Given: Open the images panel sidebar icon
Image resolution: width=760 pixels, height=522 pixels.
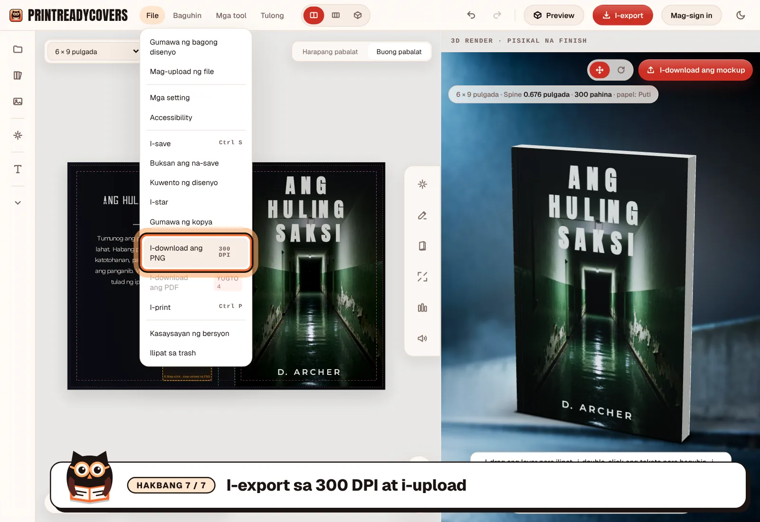Looking at the screenshot, I should (x=18, y=102).
